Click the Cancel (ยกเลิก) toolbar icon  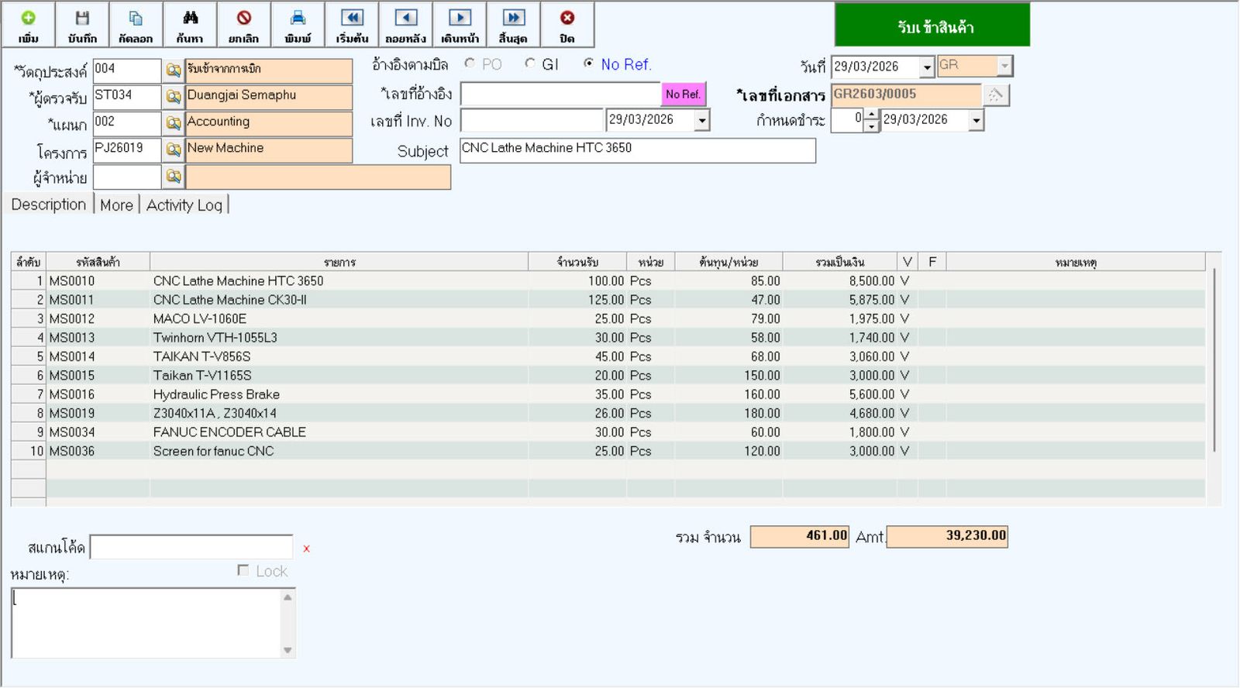[x=244, y=25]
